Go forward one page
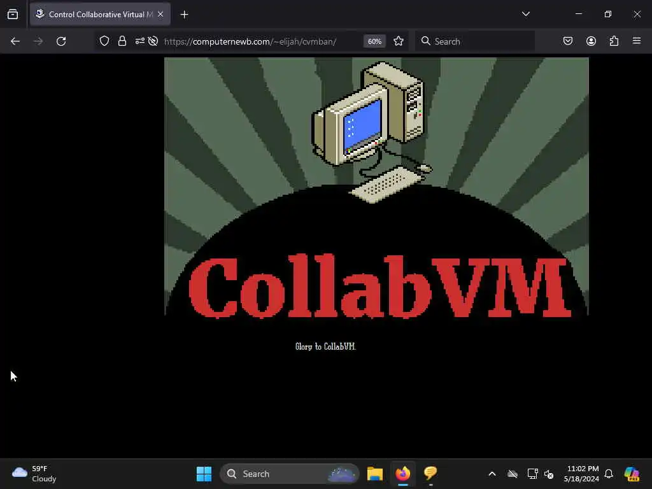652x489 pixels. pos(38,41)
